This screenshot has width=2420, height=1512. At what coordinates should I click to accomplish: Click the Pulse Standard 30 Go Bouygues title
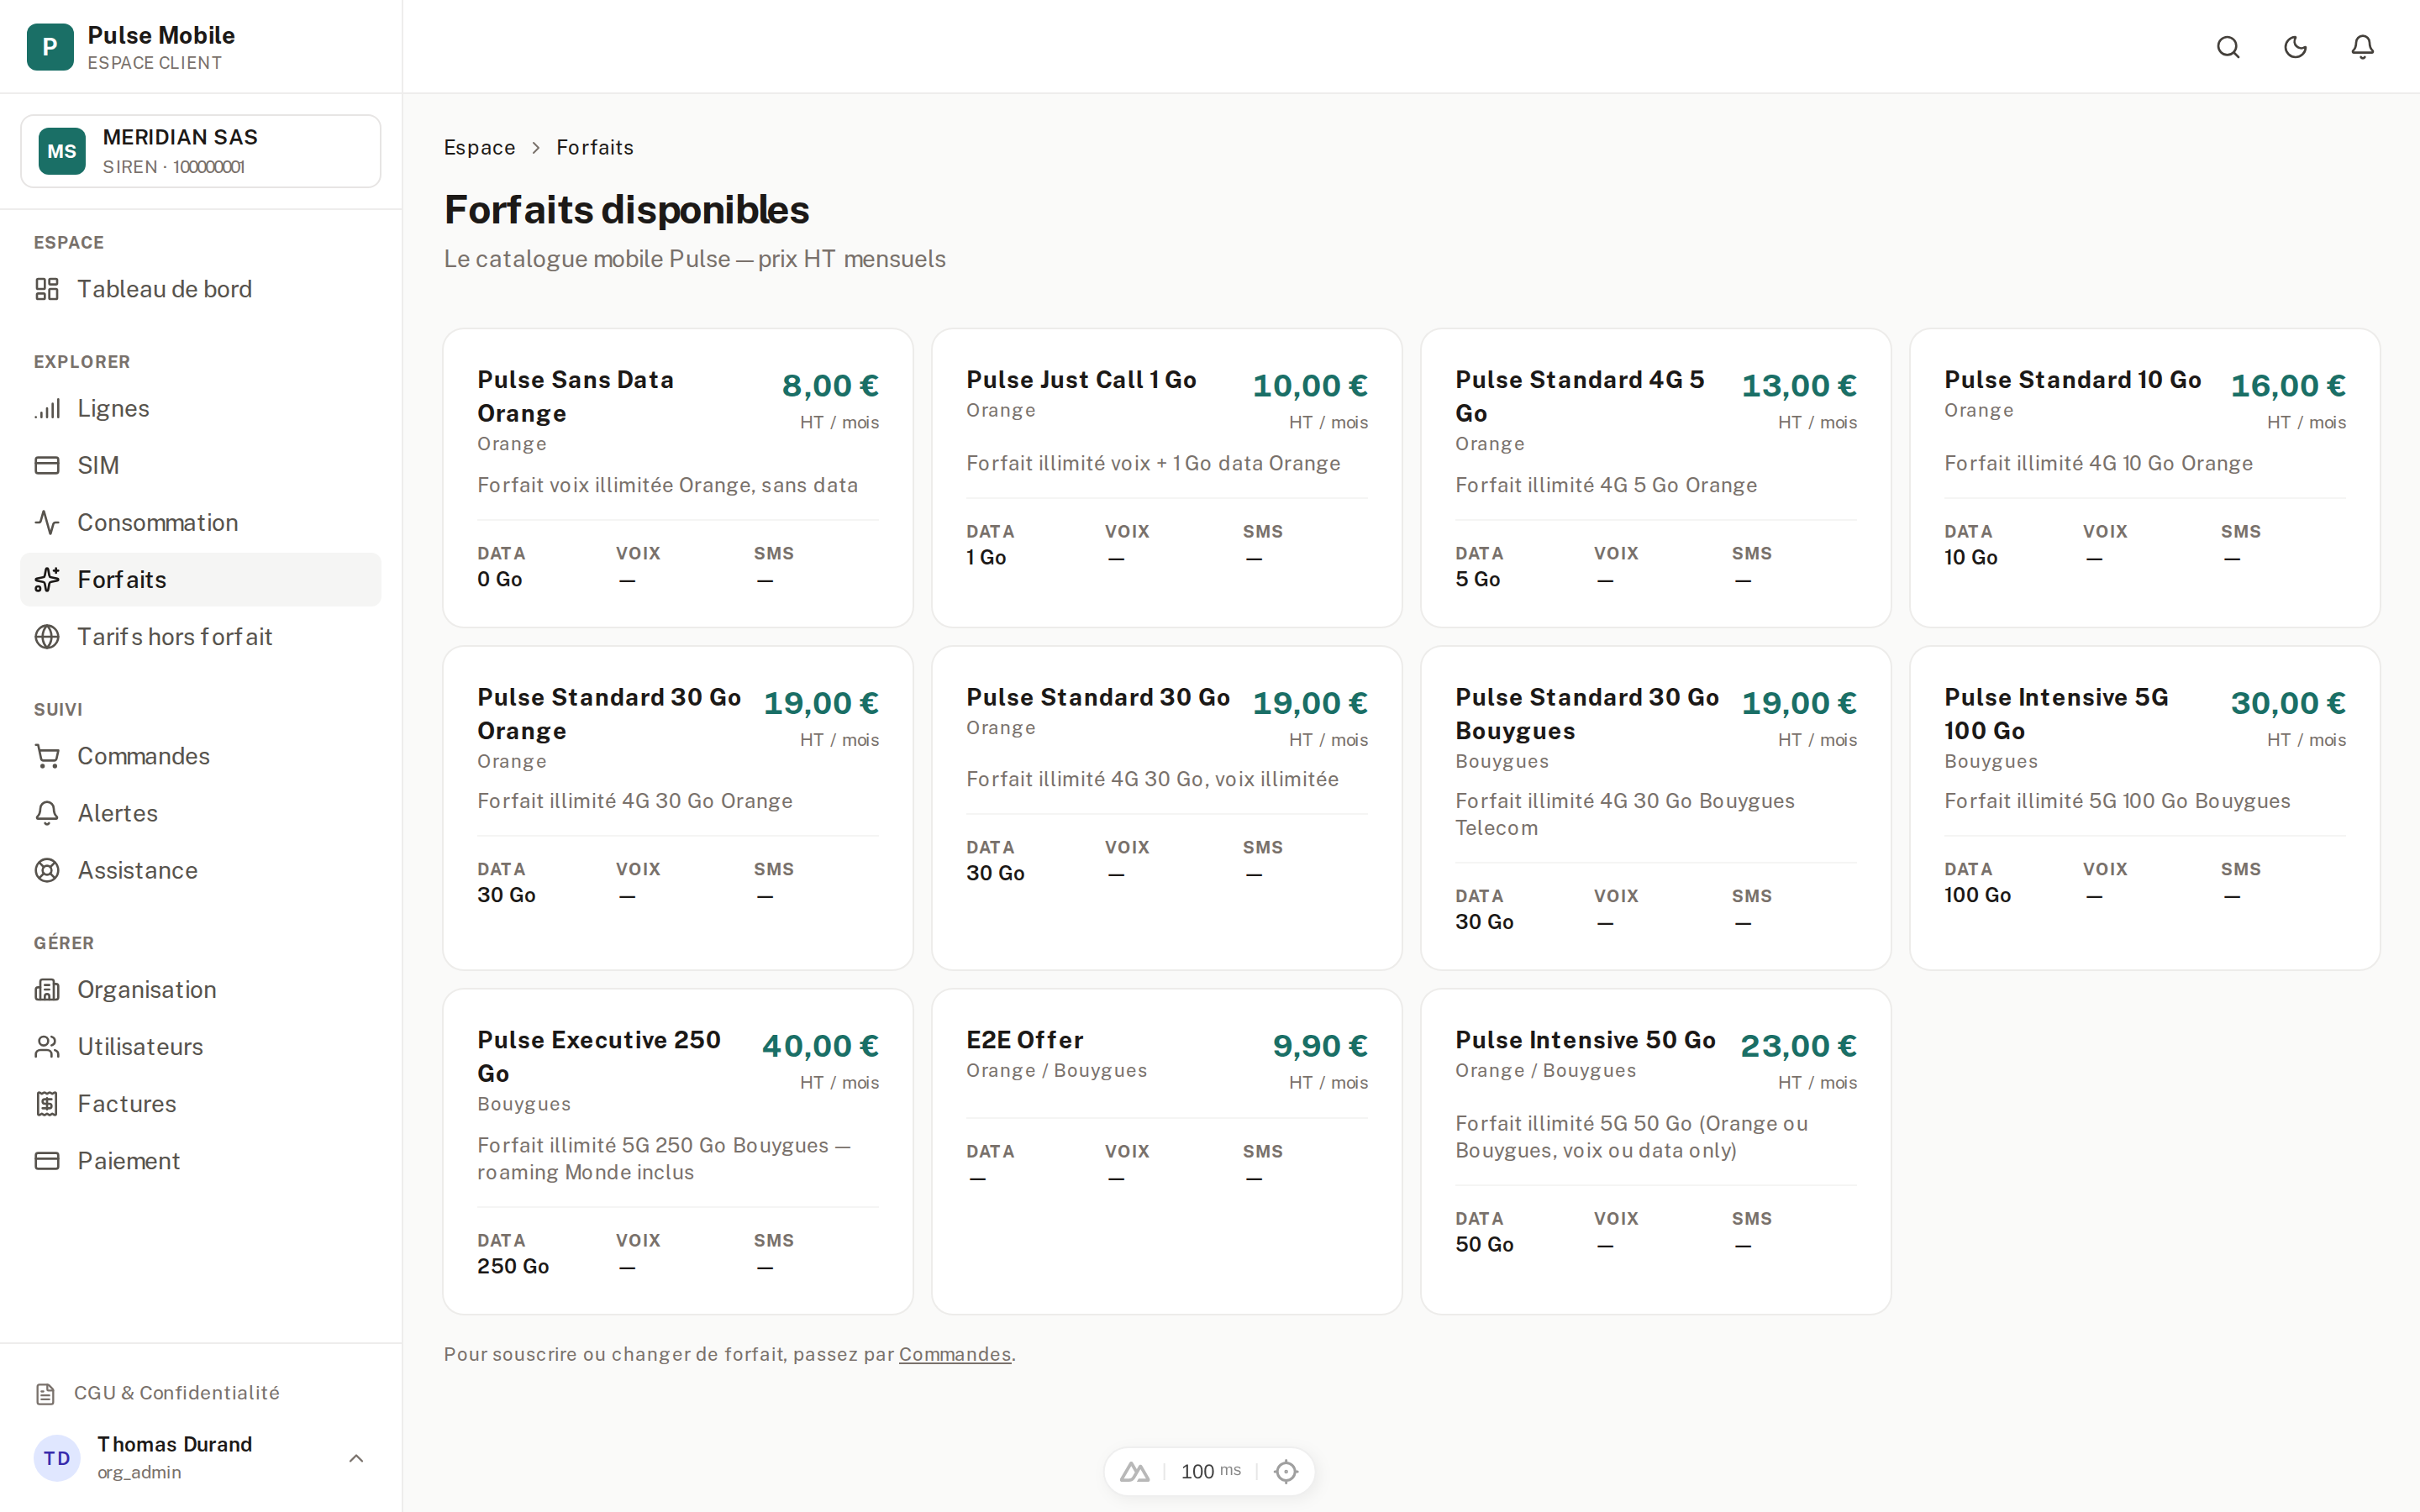tap(1586, 714)
